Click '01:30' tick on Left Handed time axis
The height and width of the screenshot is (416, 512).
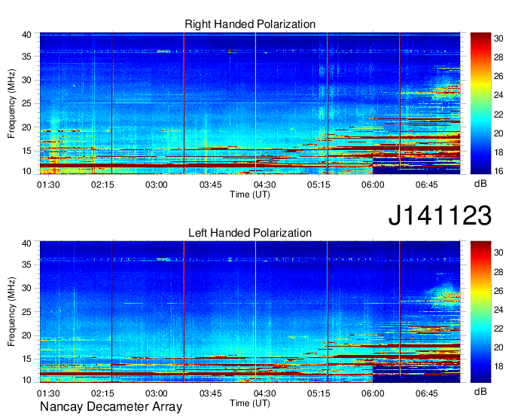pyautogui.click(x=48, y=393)
